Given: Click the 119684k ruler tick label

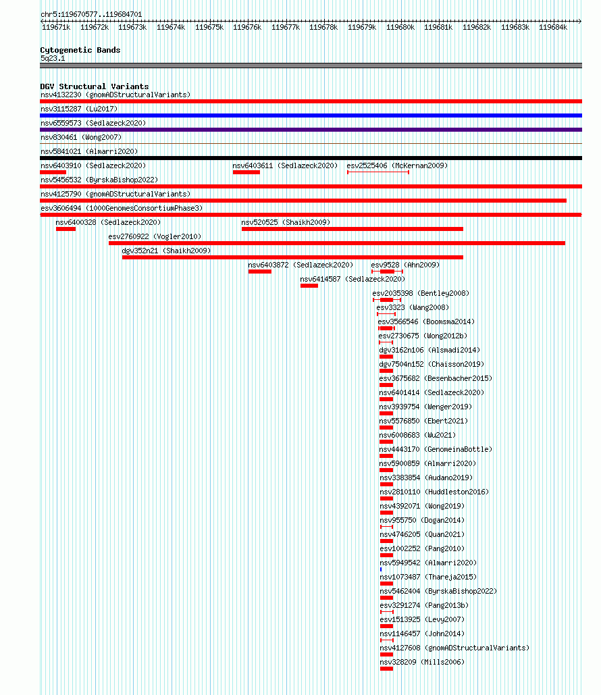Looking at the screenshot, I should tap(552, 28).
